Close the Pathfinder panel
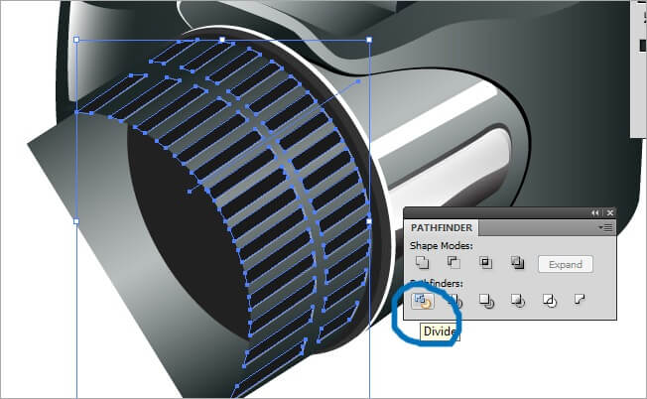This screenshot has width=647, height=399. tap(609, 212)
